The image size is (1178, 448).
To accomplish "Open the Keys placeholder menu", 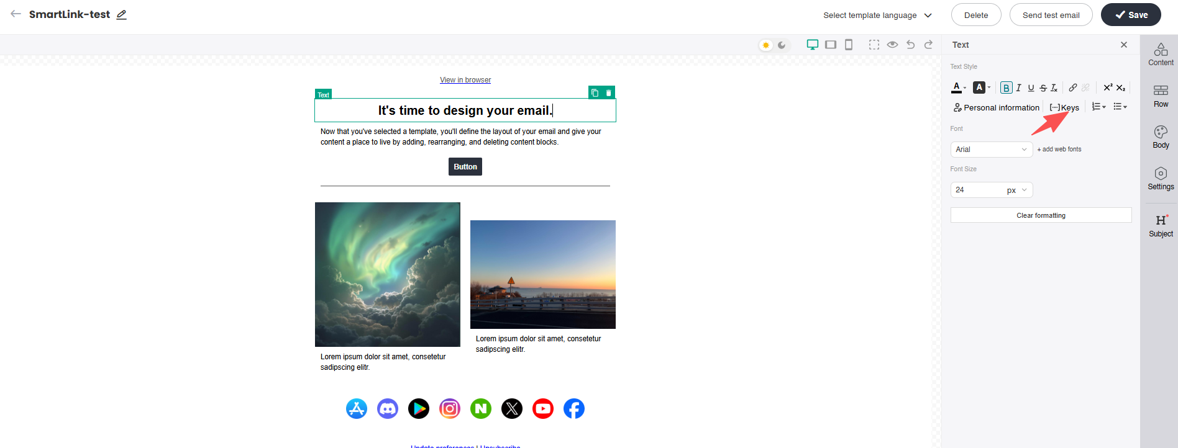I will (1064, 107).
